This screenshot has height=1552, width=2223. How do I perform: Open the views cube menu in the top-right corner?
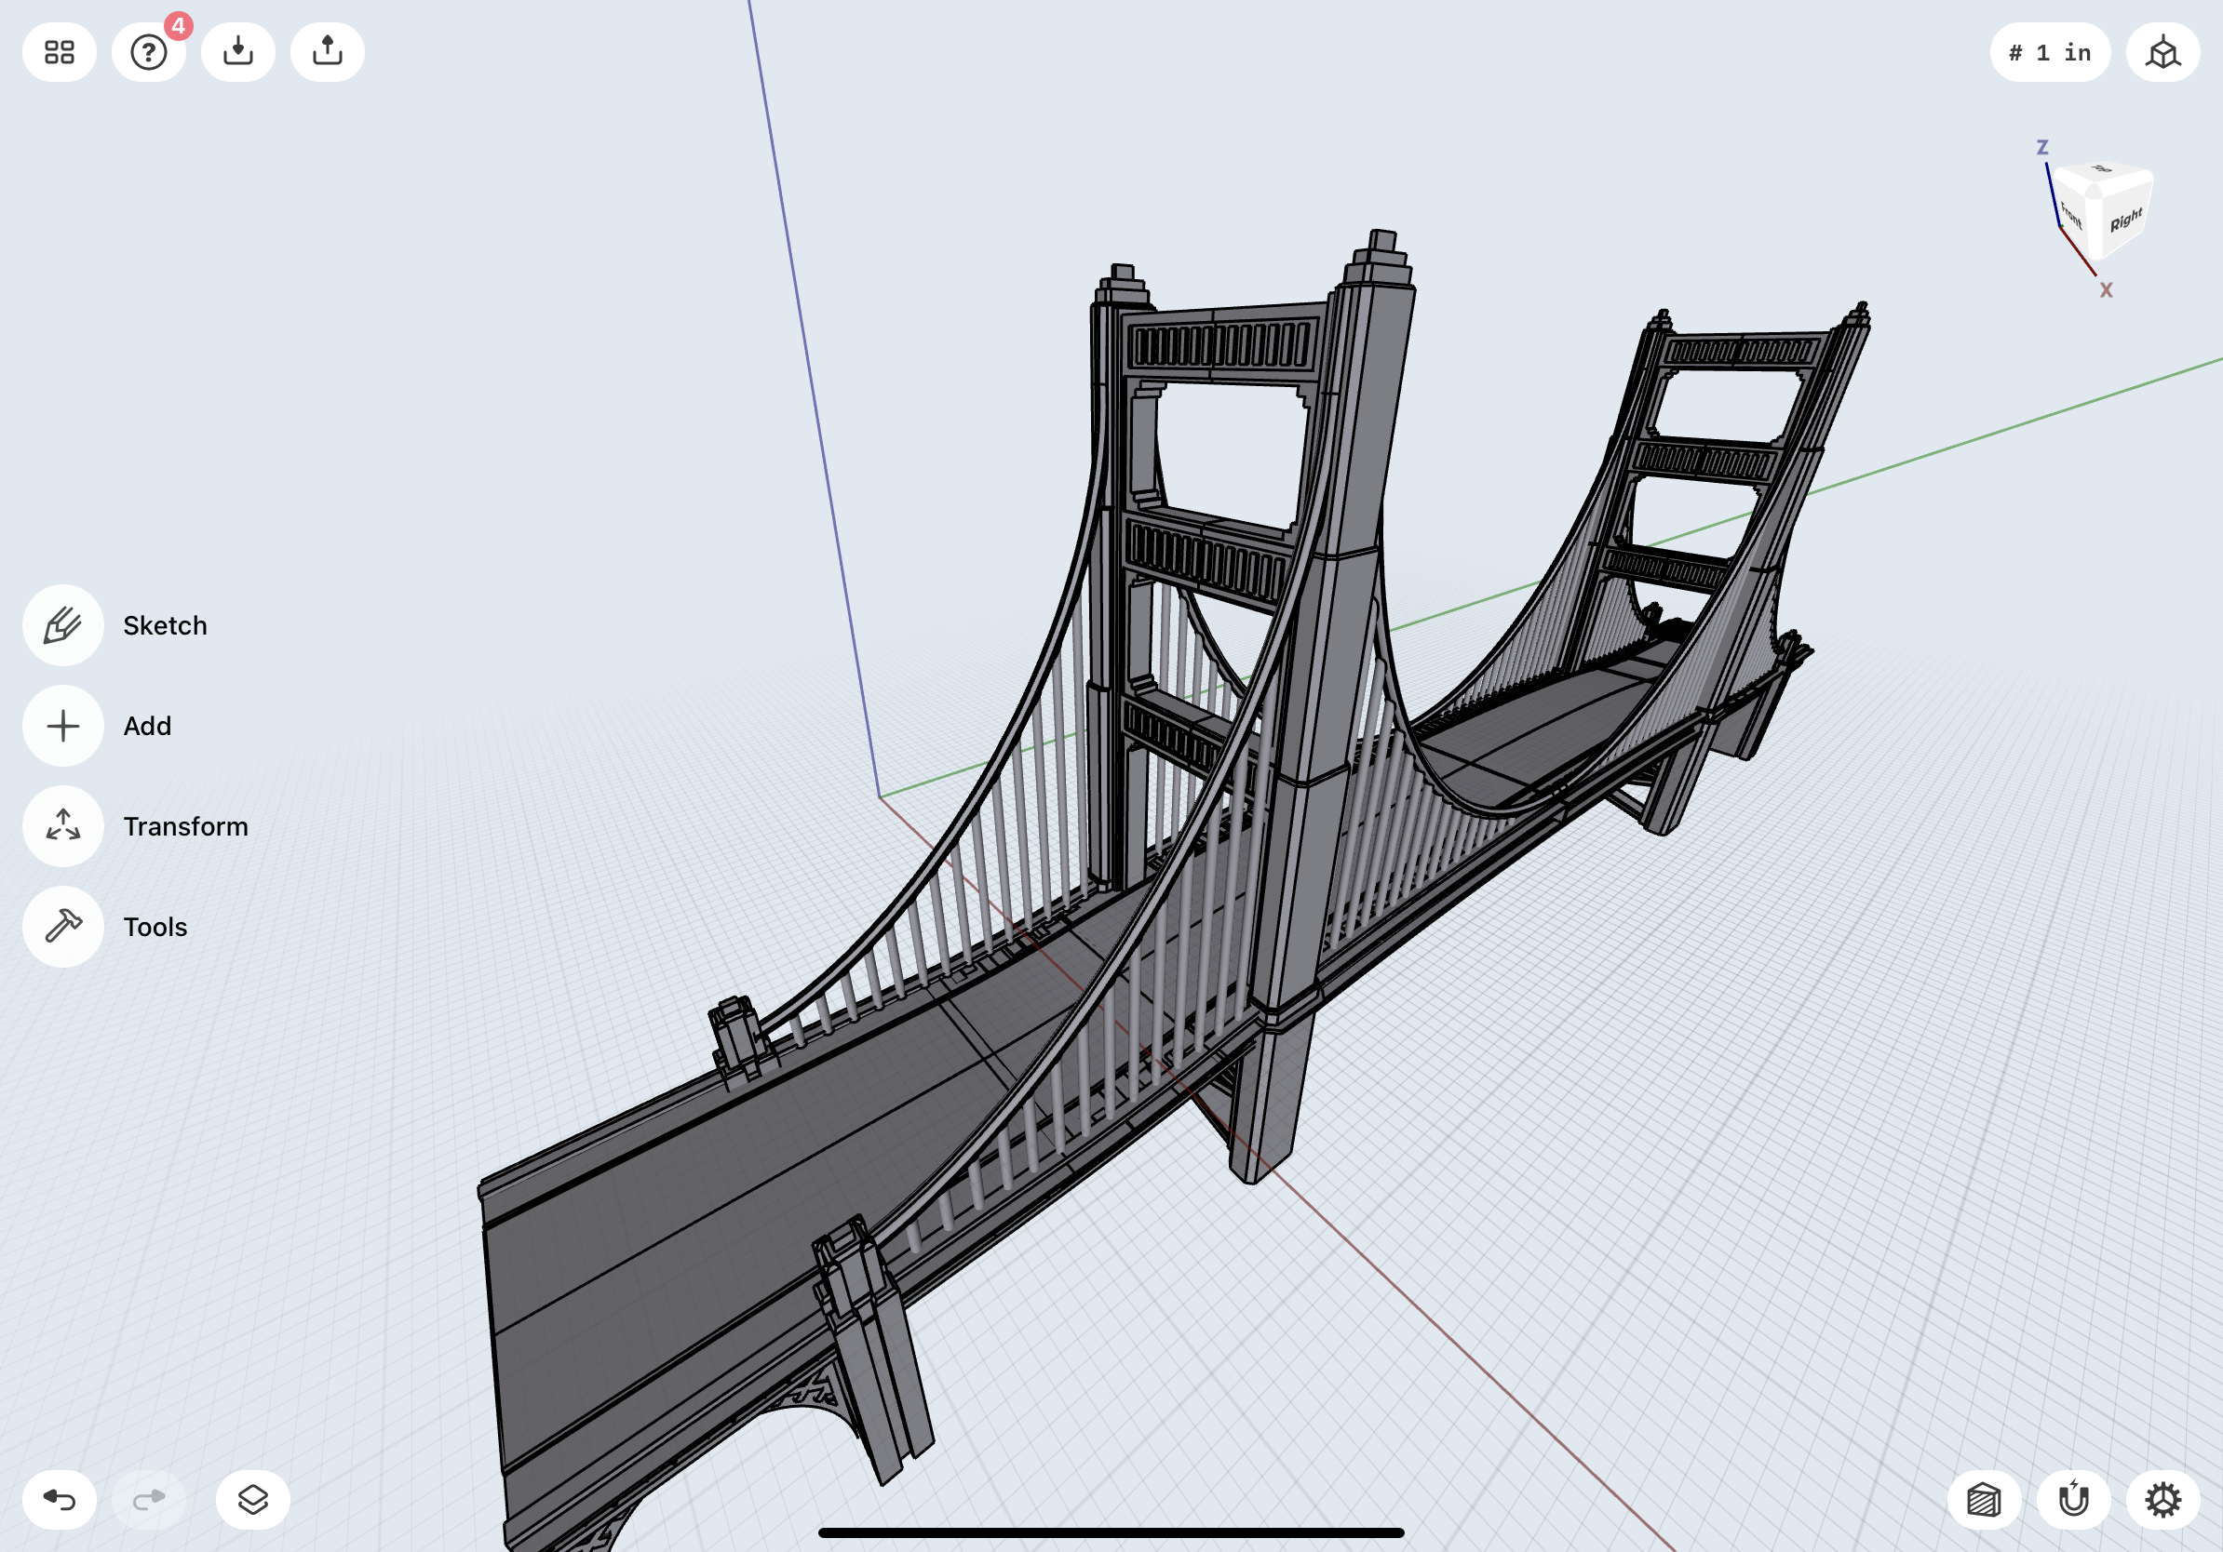2162,52
